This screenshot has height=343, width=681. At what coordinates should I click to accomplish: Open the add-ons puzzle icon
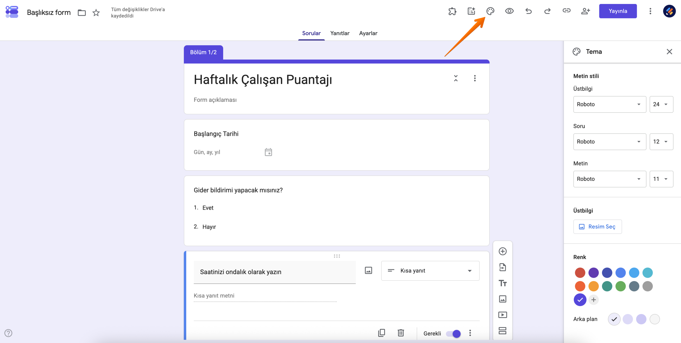pos(452,11)
